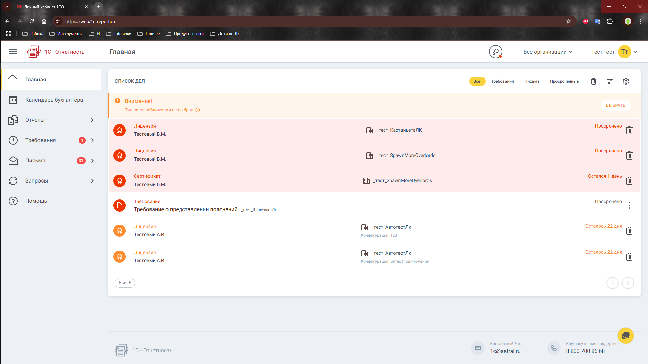Open the task list trash bin

(593, 81)
